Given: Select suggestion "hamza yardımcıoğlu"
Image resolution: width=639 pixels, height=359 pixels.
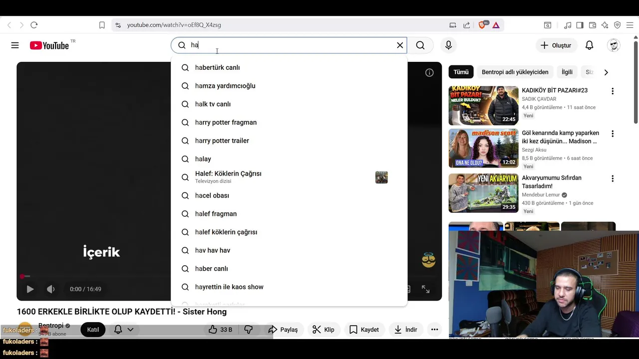Looking at the screenshot, I should coord(289,86).
